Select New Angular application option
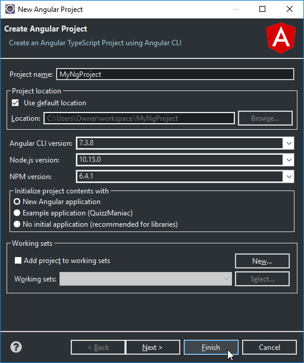 pyautogui.click(x=17, y=202)
